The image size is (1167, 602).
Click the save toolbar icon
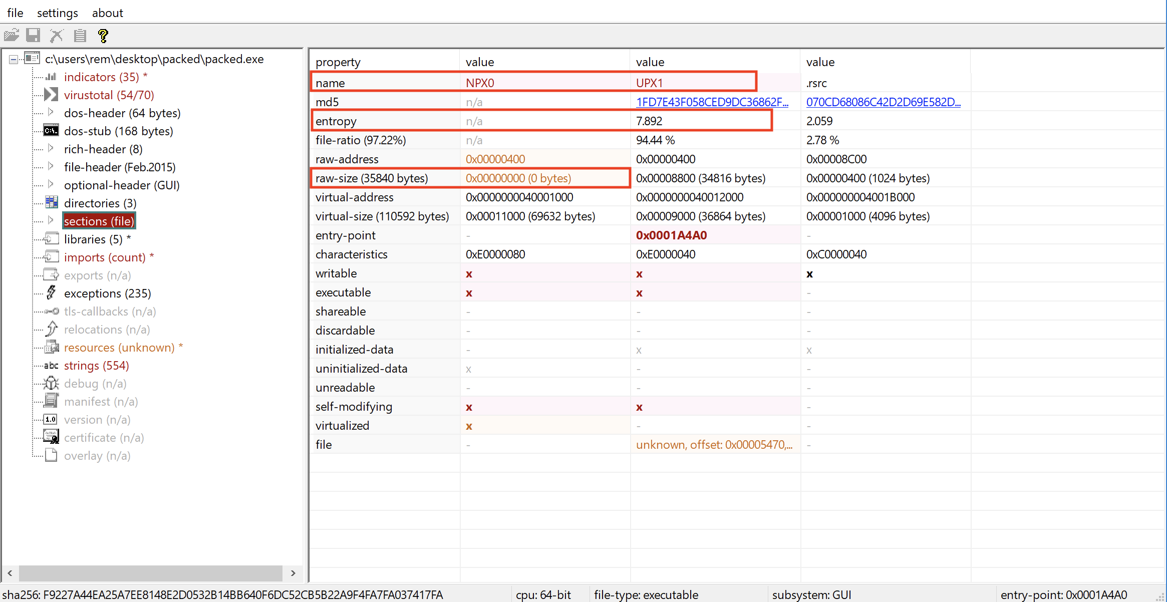(x=33, y=36)
